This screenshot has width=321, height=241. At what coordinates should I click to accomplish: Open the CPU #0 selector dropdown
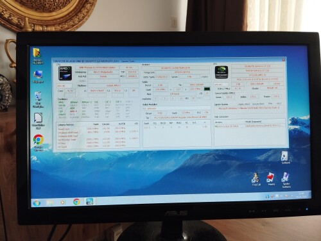(64, 86)
